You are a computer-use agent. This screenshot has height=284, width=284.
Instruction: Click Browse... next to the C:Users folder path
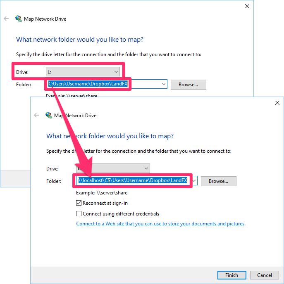click(188, 85)
